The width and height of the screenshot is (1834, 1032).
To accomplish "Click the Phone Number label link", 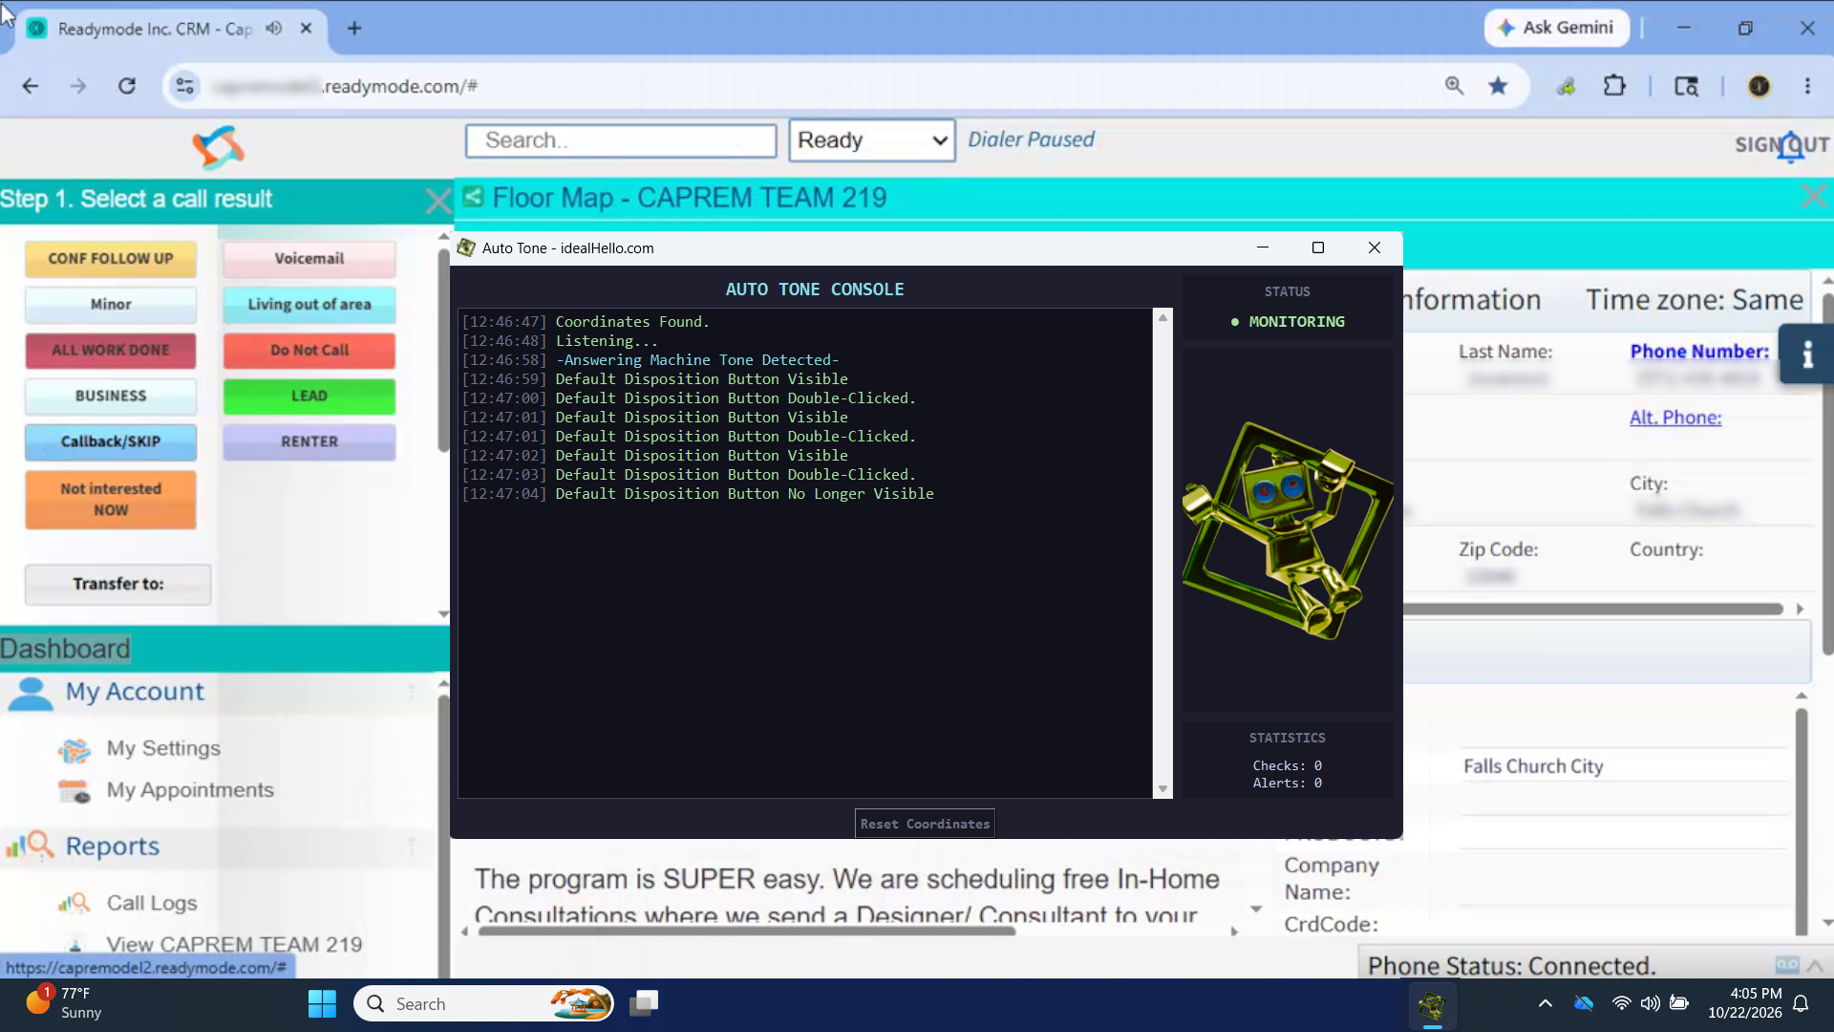I will (1699, 352).
